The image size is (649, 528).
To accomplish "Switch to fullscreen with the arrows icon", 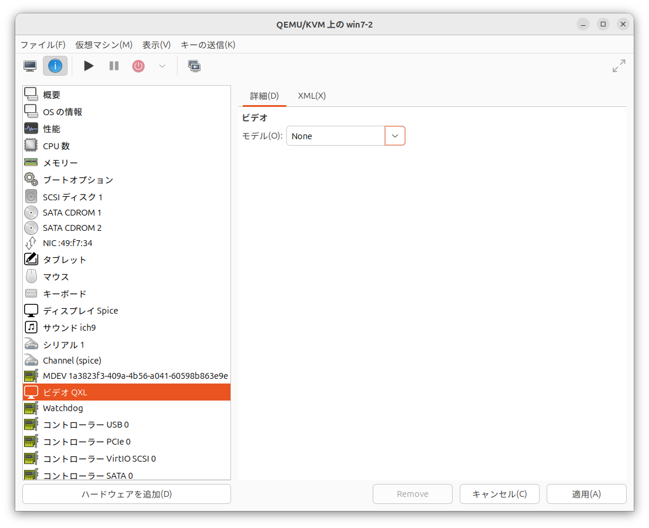I will click(x=619, y=66).
